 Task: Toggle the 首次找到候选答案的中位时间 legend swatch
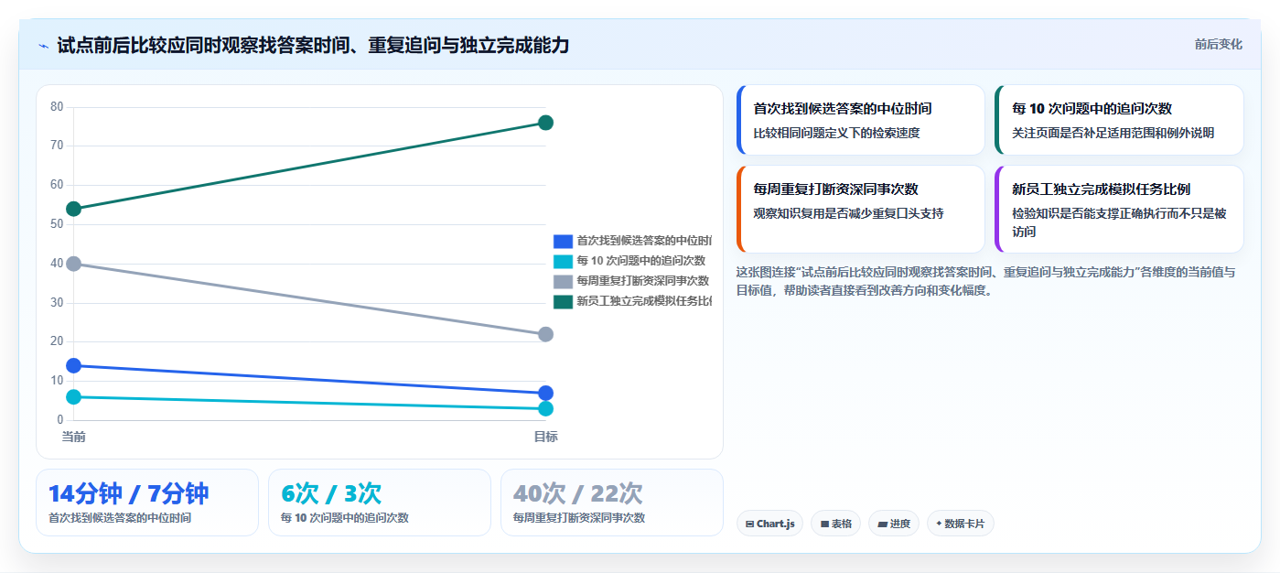pos(563,241)
